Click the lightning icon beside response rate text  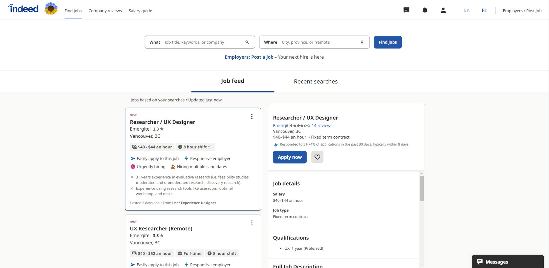276,145
